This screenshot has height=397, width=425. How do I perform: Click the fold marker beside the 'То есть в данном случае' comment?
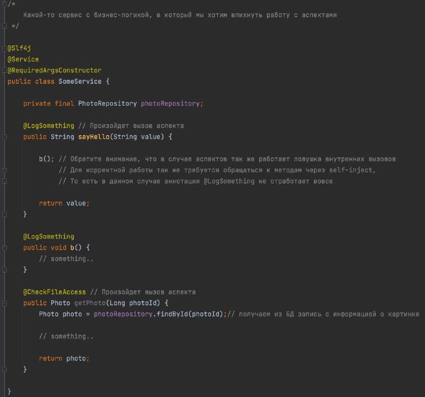(4, 181)
